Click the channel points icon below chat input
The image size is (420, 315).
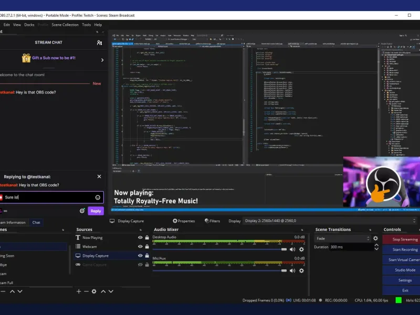[x=5, y=211]
